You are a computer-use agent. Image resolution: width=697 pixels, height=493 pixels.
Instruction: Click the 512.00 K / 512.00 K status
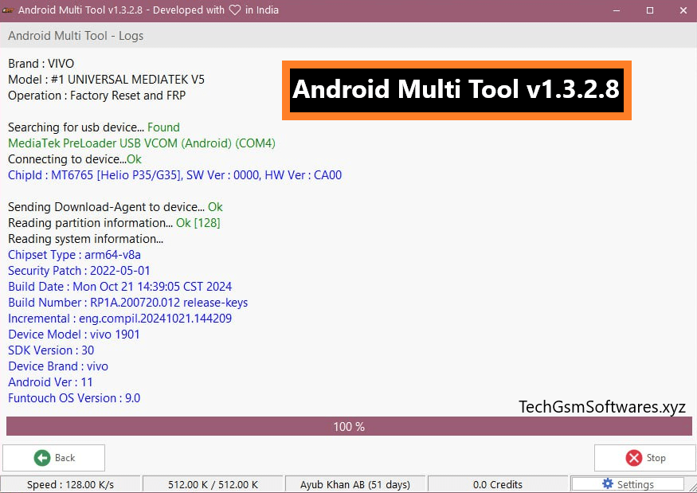click(213, 484)
